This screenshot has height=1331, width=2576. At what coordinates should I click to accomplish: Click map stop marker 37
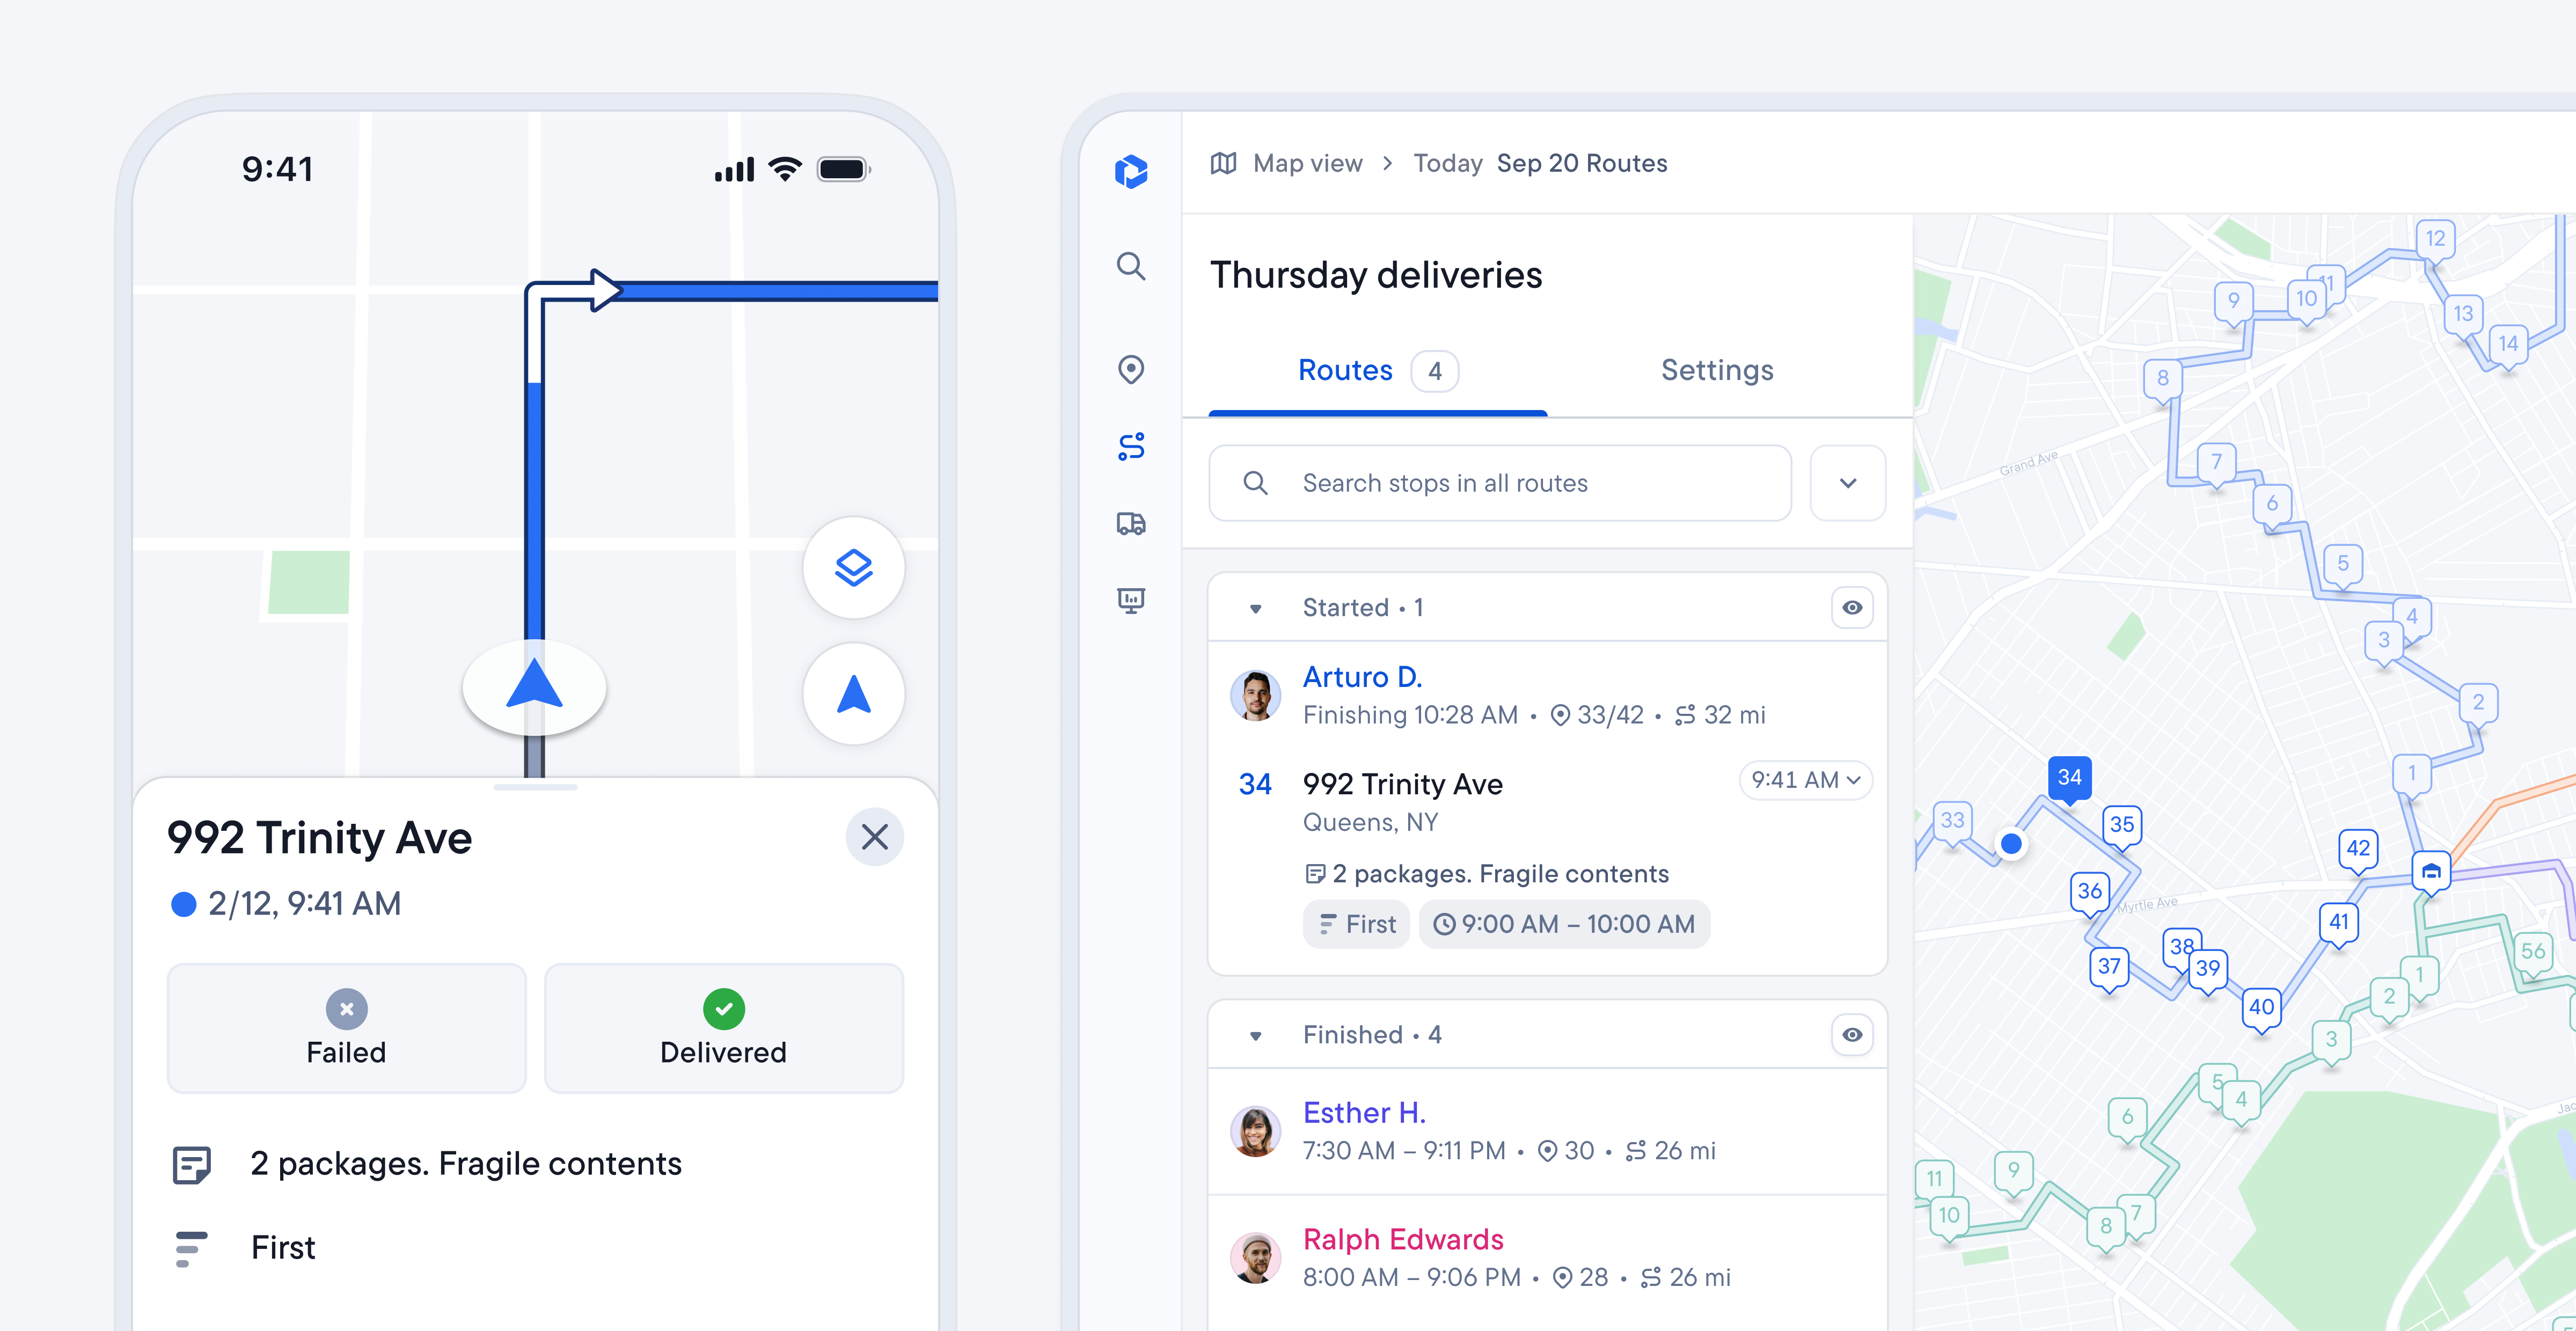click(2109, 968)
